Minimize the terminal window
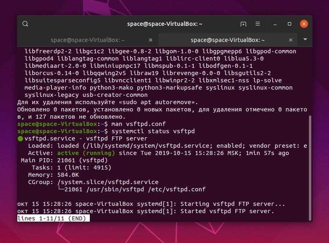 click(274, 24)
